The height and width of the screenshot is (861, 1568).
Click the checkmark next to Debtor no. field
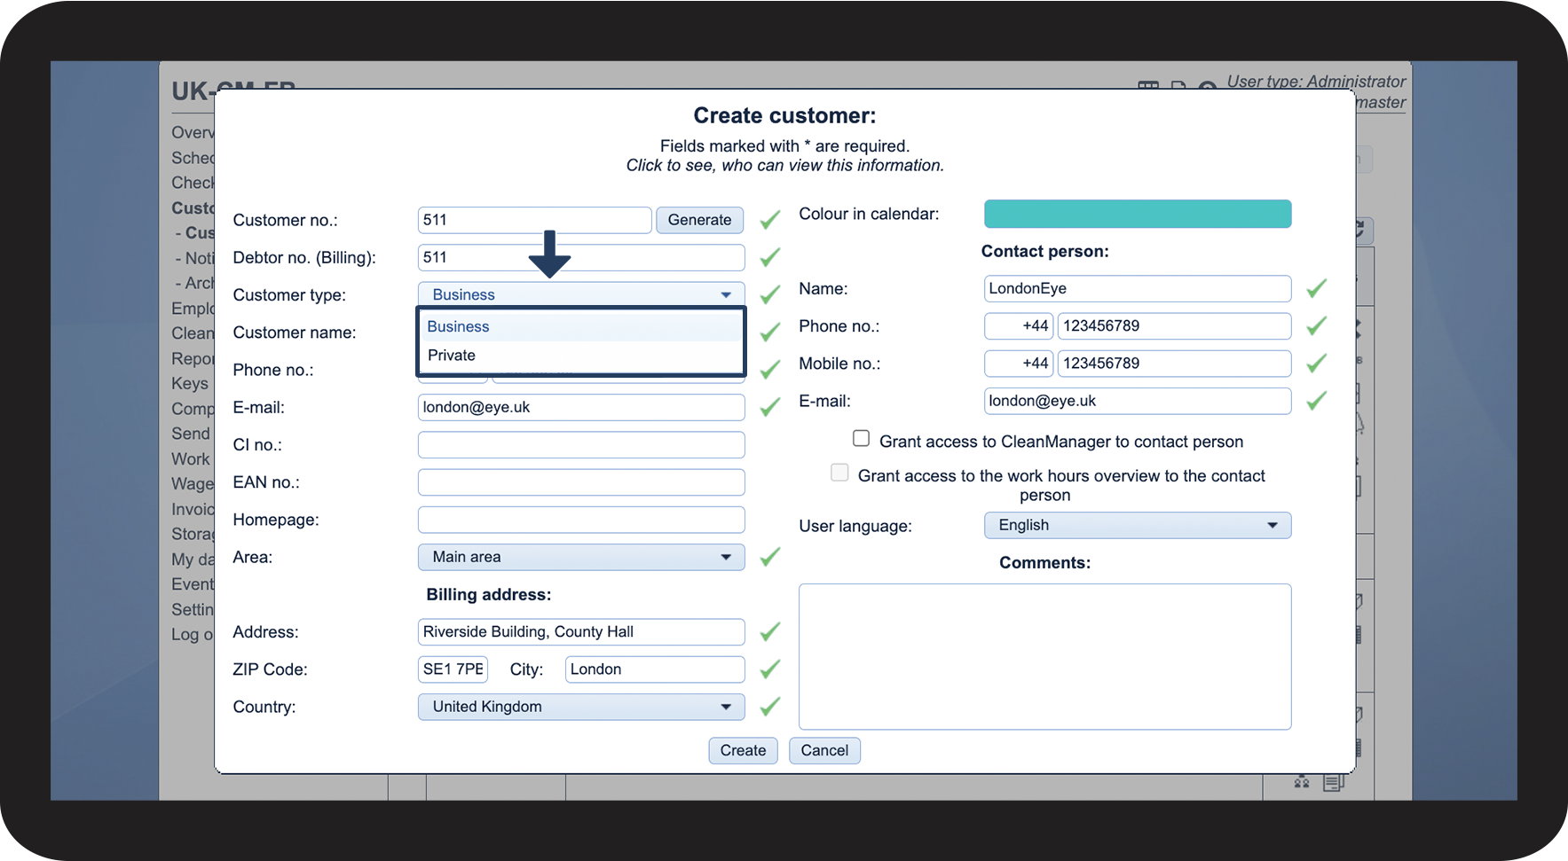point(769,257)
